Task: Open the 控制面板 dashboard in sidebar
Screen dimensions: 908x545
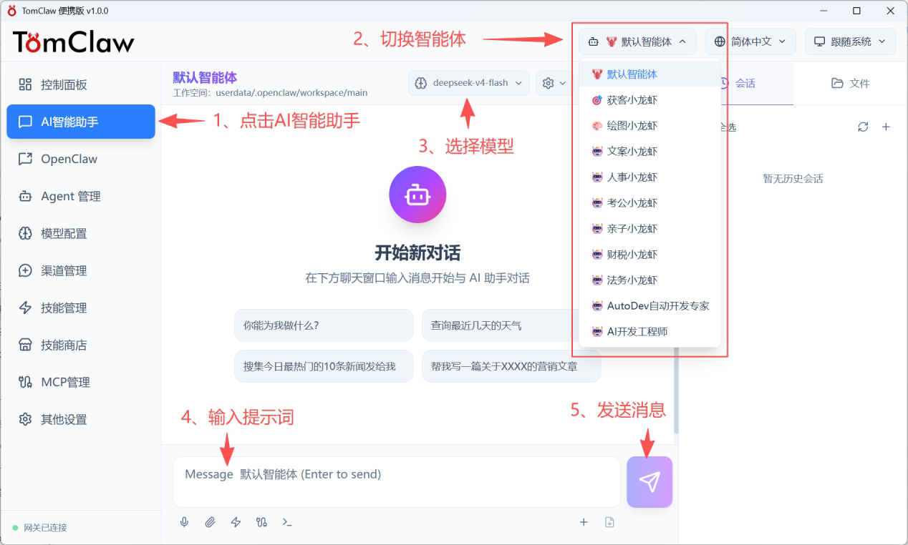Action: pyautogui.click(x=81, y=84)
